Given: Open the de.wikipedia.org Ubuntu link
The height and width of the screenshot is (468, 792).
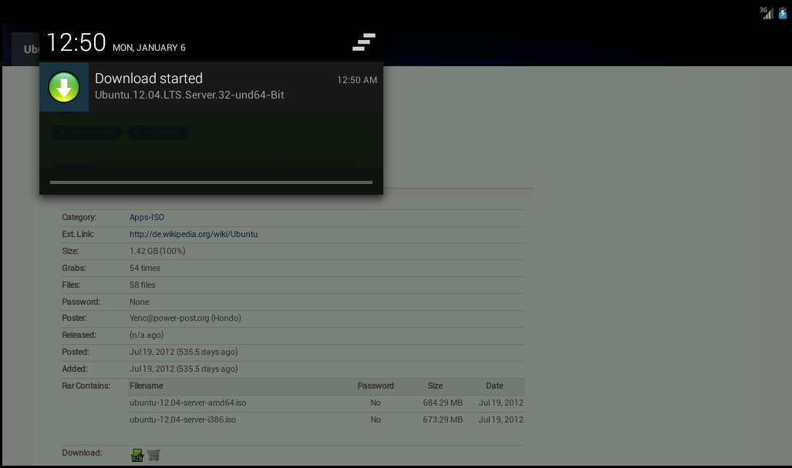Looking at the screenshot, I should pyautogui.click(x=194, y=234).
